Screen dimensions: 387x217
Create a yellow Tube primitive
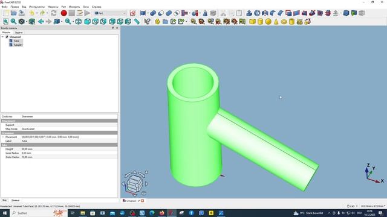291,22
